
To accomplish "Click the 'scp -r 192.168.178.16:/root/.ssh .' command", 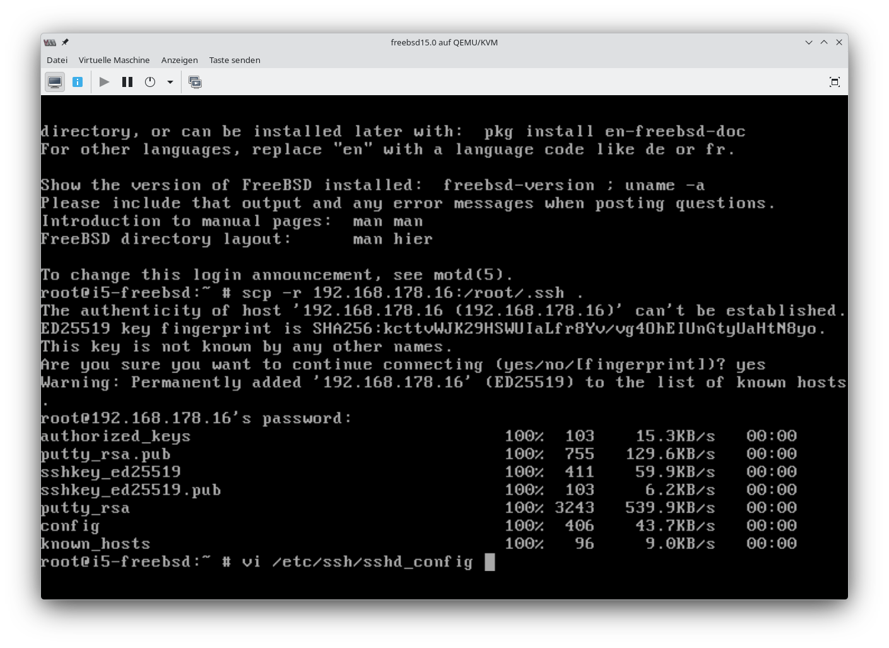I will coord(413,293).
